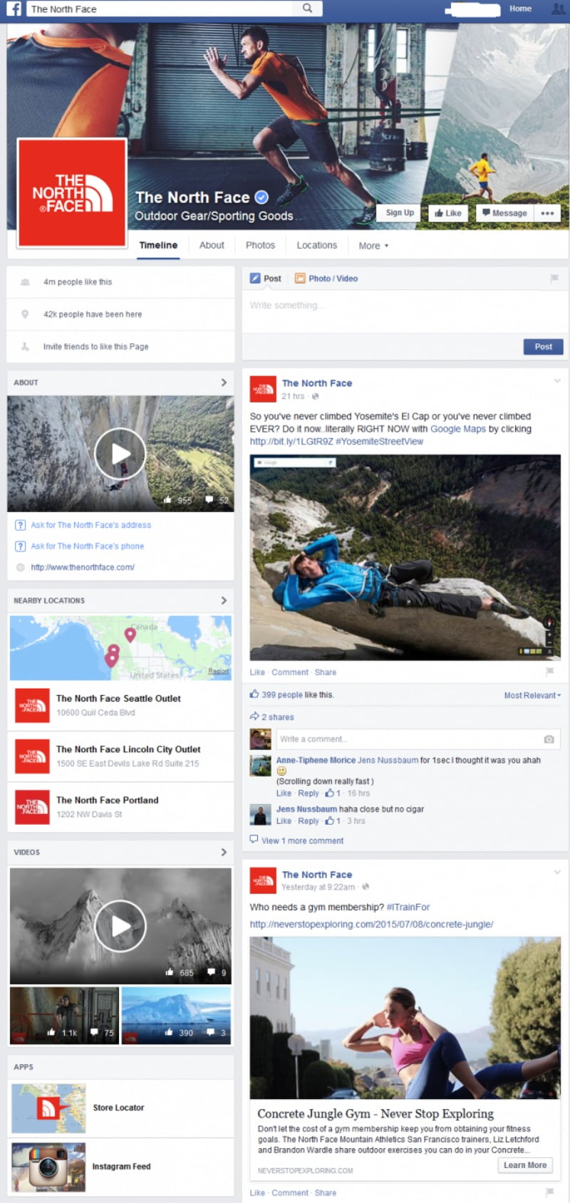Switch to the Photos tab
This screenshot has height=1203, width=570.
pos(260,245)
